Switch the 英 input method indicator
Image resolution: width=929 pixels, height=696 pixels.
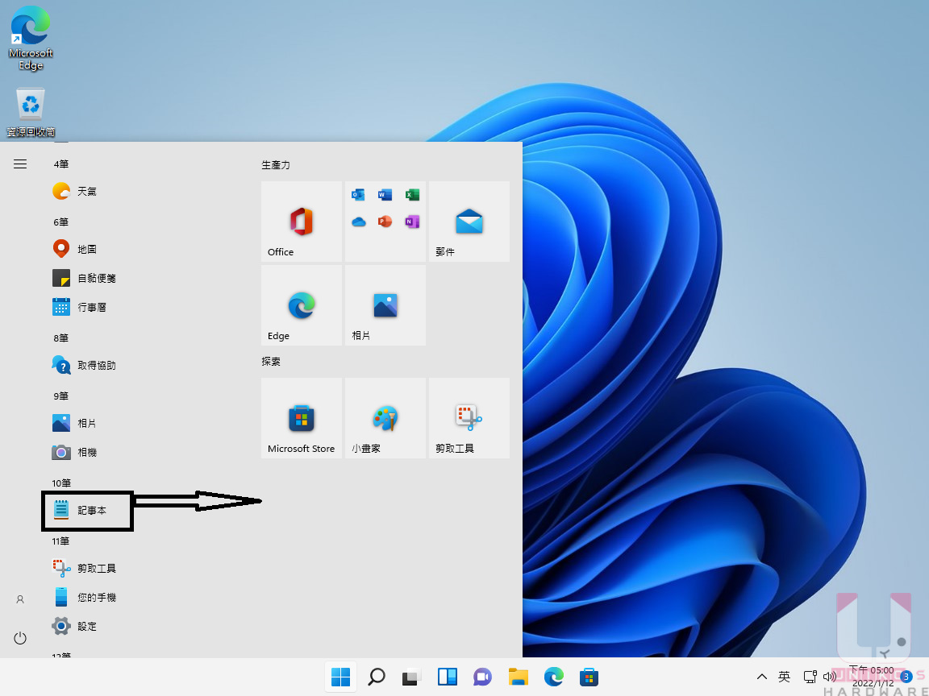784,677
